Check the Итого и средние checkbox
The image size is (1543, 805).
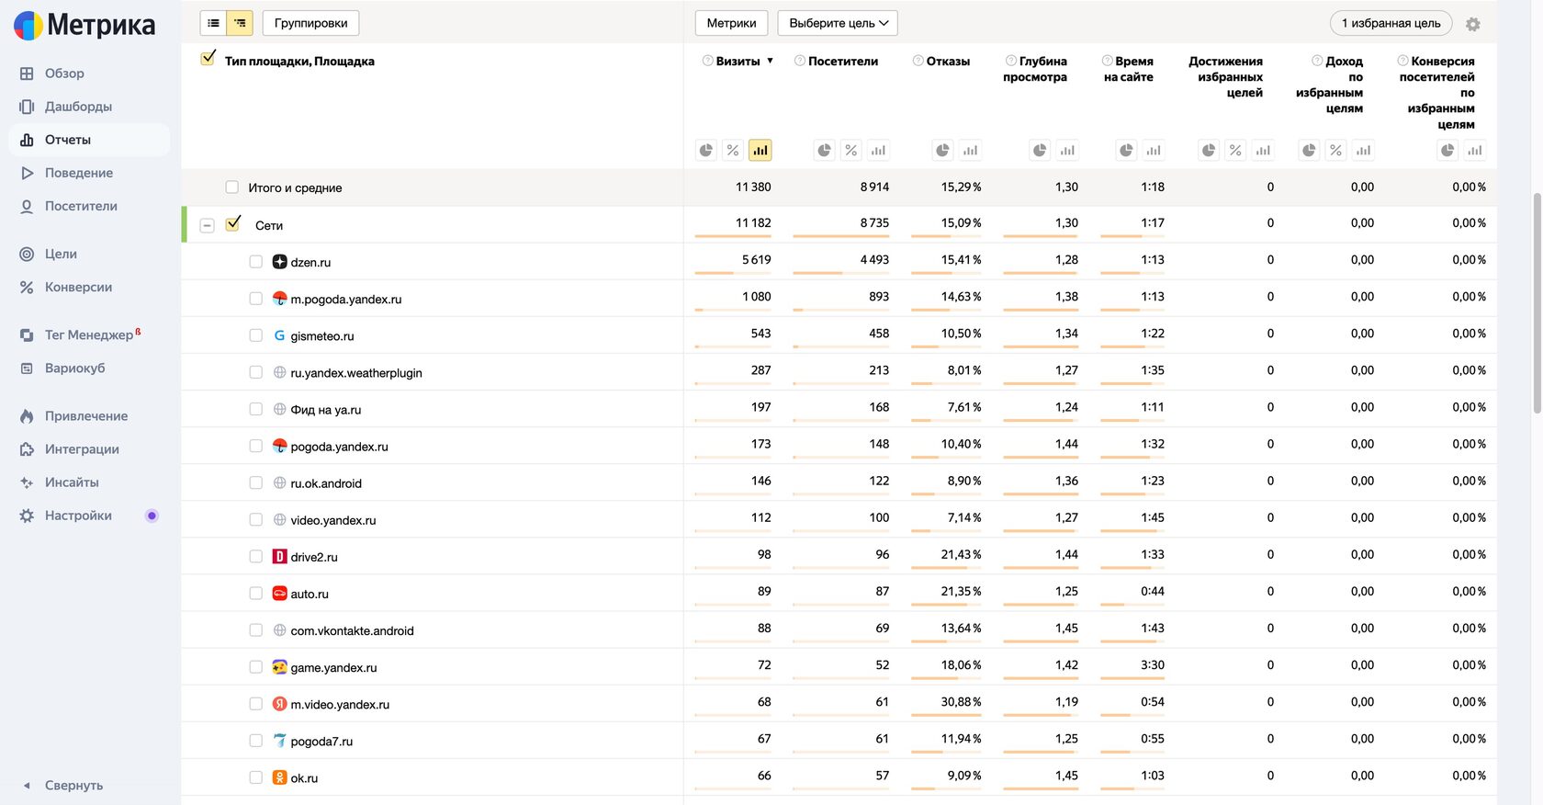point(232,187)
